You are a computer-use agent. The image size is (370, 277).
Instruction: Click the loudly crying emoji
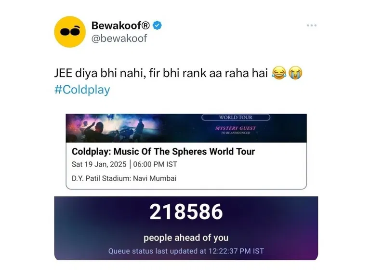click(295, 73)
